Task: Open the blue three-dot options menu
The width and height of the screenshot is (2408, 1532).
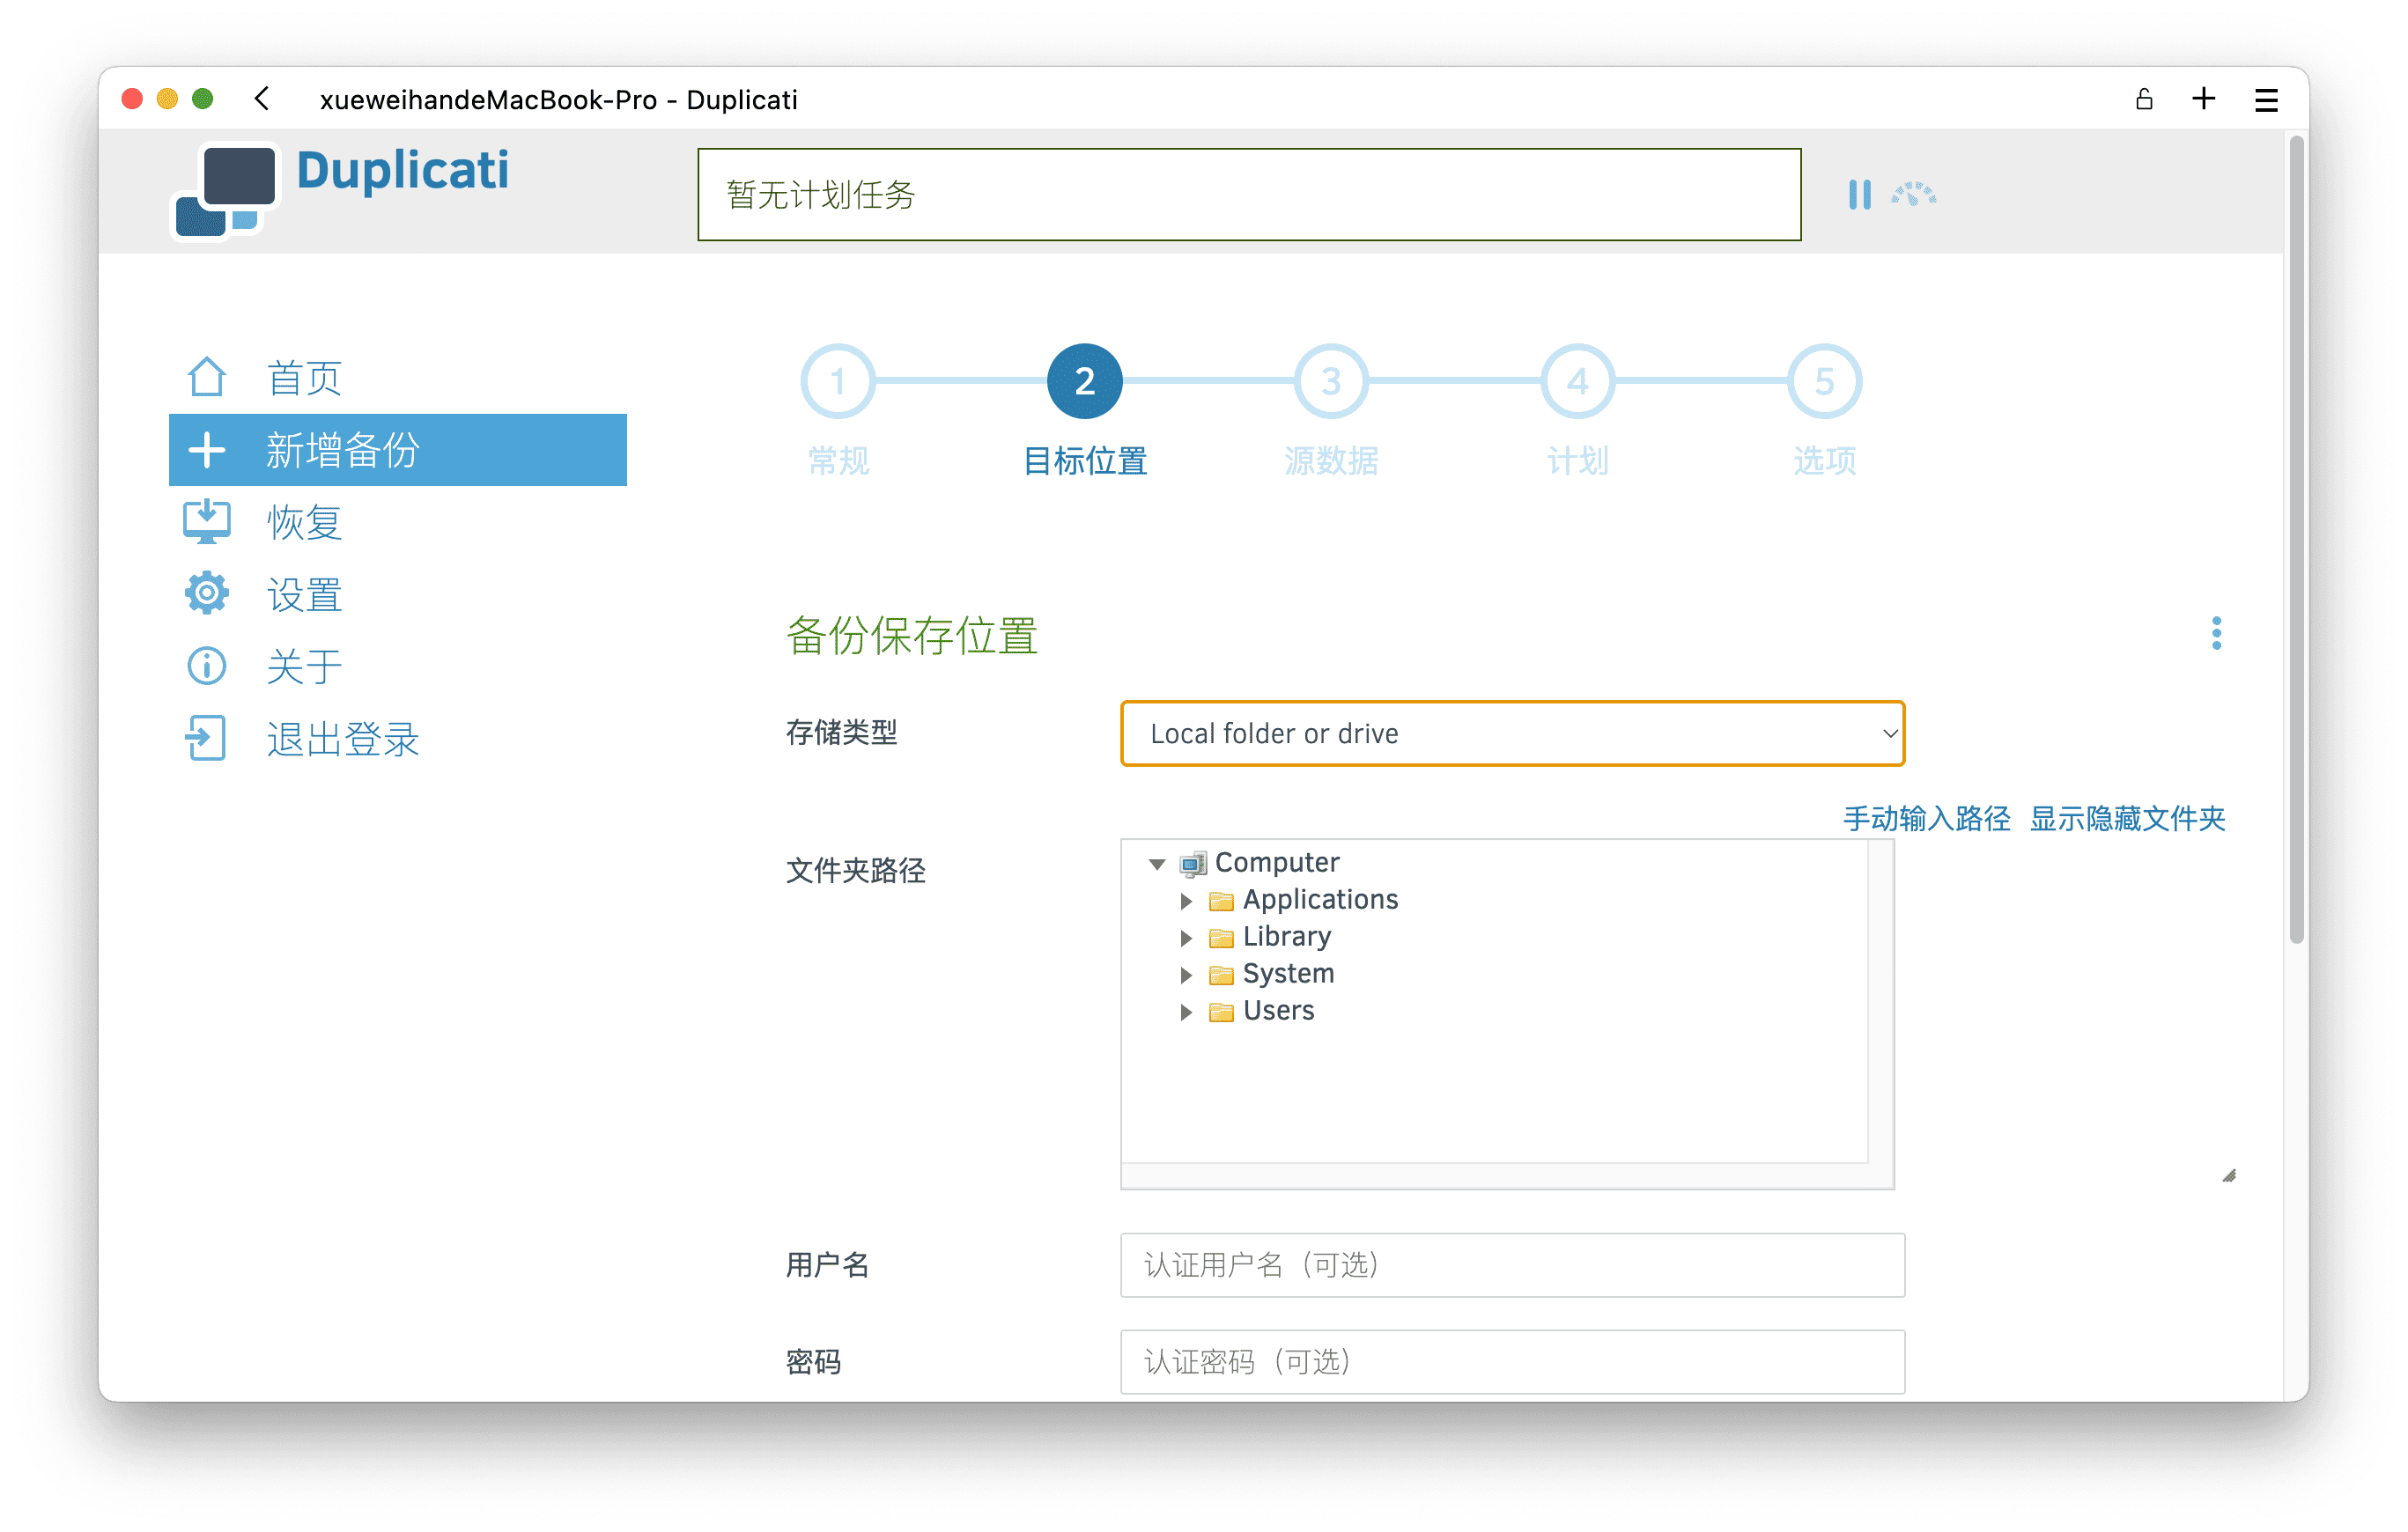Action: tap(2217, 632)
